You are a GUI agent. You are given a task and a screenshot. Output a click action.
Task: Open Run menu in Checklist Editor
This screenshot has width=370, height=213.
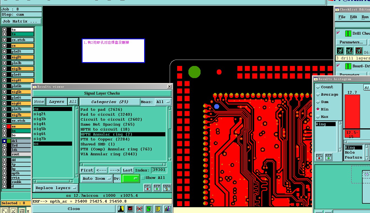pos(365,17)
